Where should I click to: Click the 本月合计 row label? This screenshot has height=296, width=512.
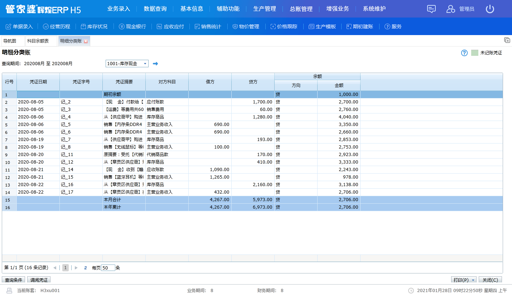point(124,200)
